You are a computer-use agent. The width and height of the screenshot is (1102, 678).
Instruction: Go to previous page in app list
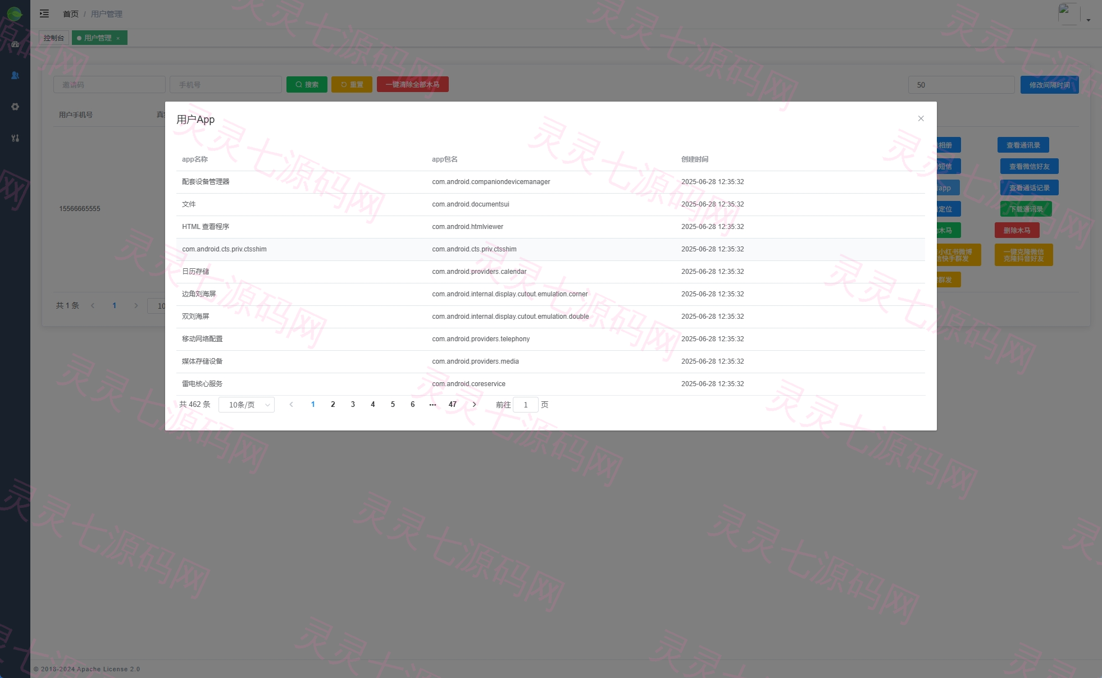pos(291,405)
